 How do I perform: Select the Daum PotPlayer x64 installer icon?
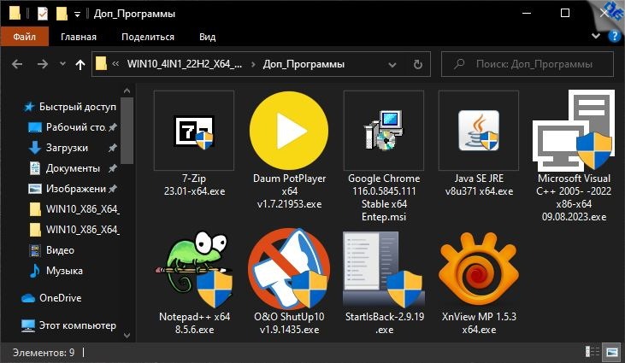pos(289,131)
